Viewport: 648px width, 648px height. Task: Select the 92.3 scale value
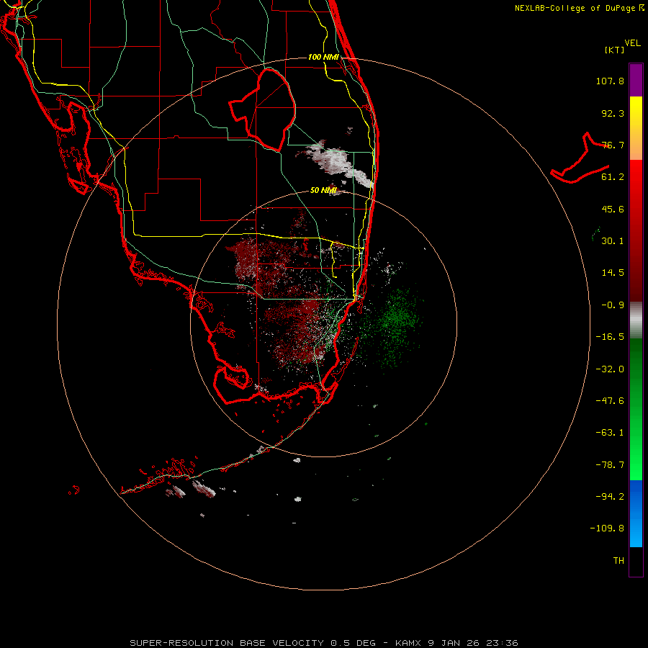pyautogui.click(x=613, y=113)
